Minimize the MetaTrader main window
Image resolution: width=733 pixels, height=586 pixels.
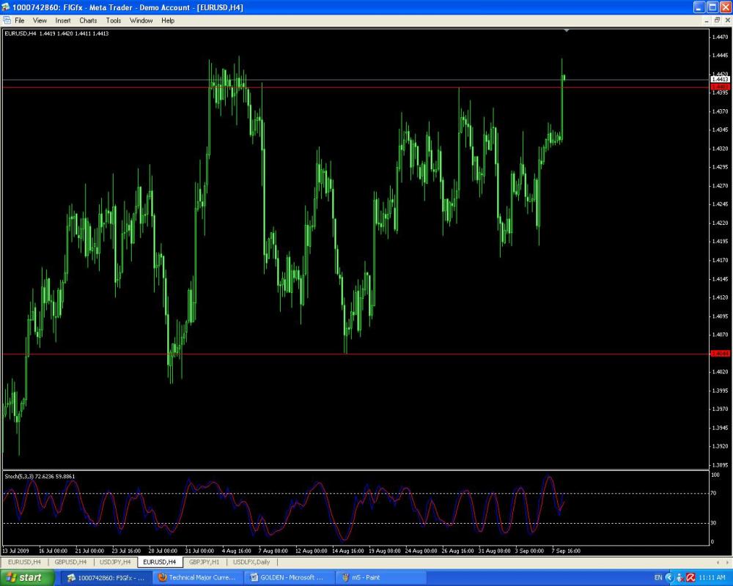click(699, 7)
